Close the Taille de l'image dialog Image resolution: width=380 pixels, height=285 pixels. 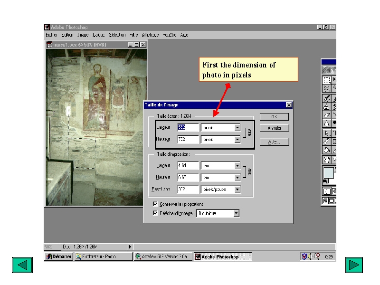tap(289, 105)
